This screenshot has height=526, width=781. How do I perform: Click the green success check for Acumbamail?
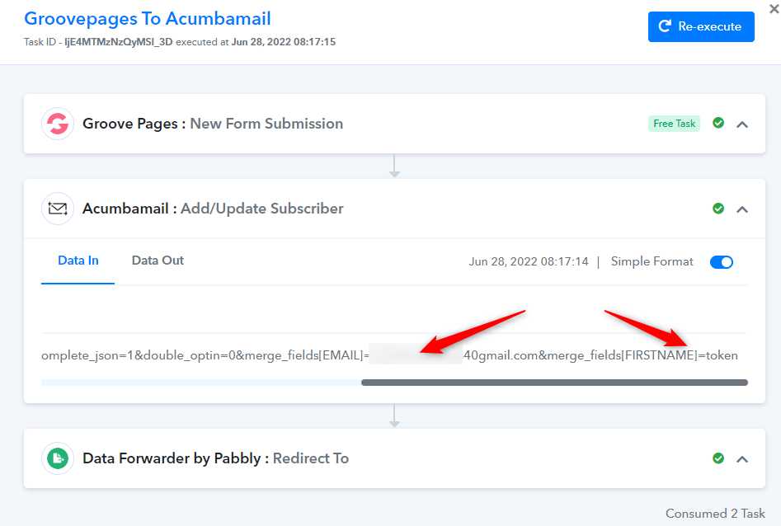pos(718,209)
